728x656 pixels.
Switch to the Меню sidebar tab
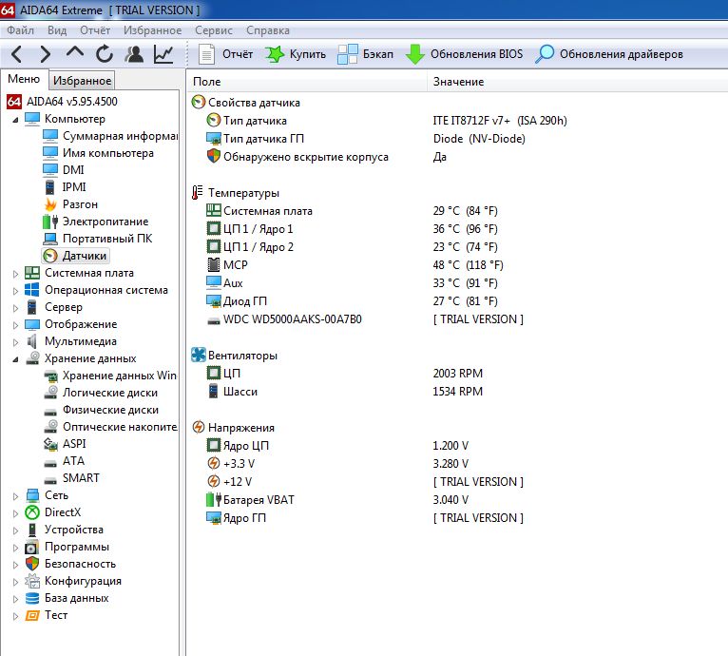pos(24,79)
